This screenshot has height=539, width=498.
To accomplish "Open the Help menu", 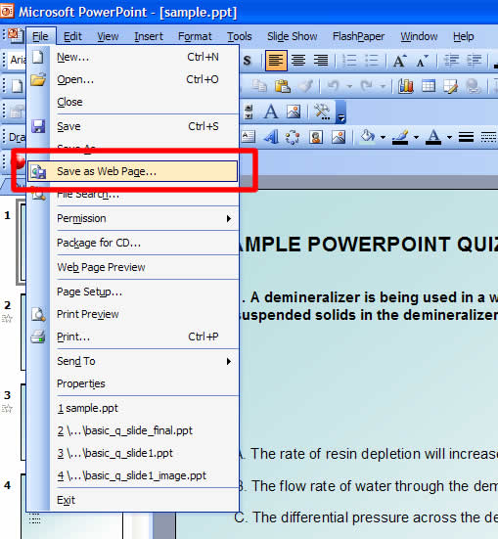I will 463,36.
